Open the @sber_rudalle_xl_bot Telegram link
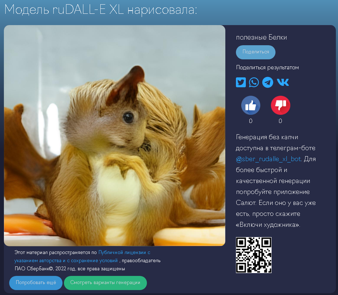 click(x=268, y=159)
